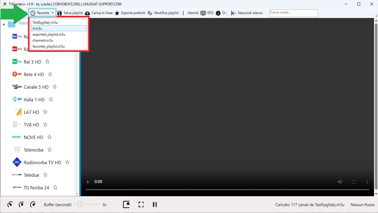This screenshot has width=378, height=213.
Task: Click Modifica playlist label
Action: [x=167, y=13]
